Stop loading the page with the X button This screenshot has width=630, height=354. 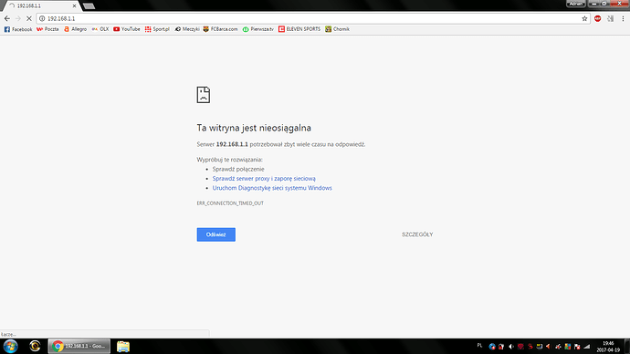coord(29,18)
